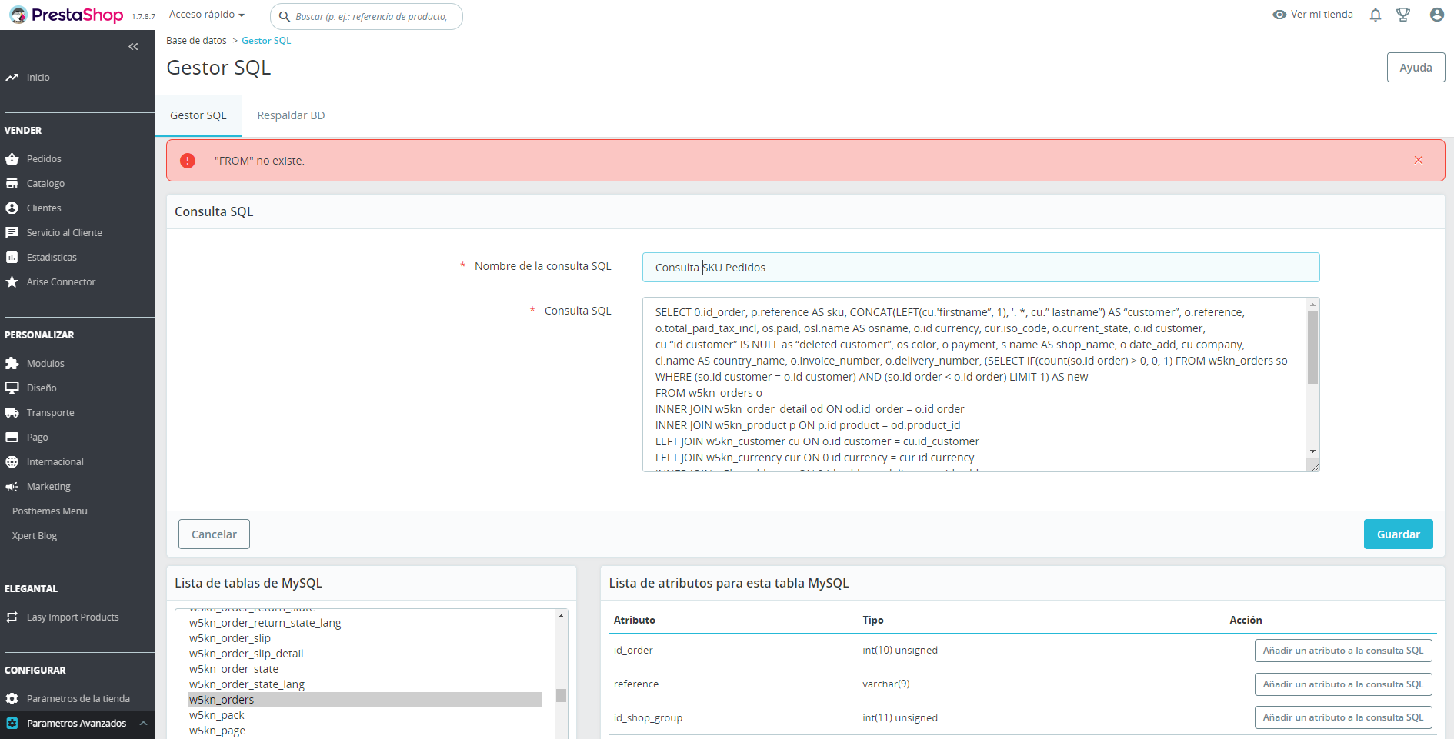Click Base de datos breadcrumb
The width and height of the screenshot is (1454, 739).
[196, 41]
